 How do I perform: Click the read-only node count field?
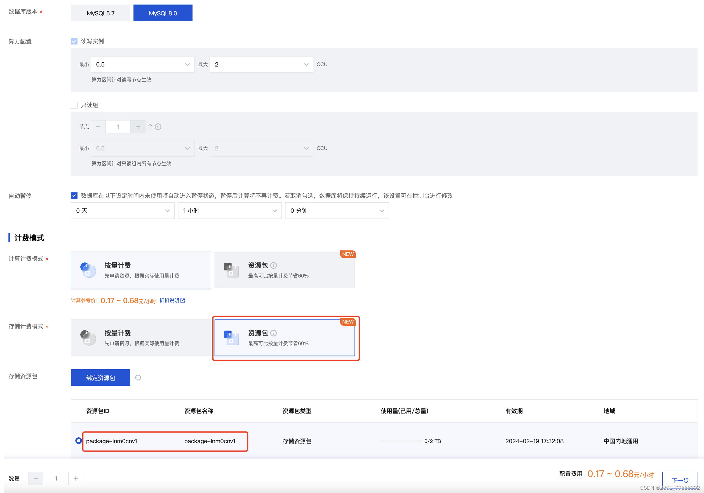(x=118, y=127)
